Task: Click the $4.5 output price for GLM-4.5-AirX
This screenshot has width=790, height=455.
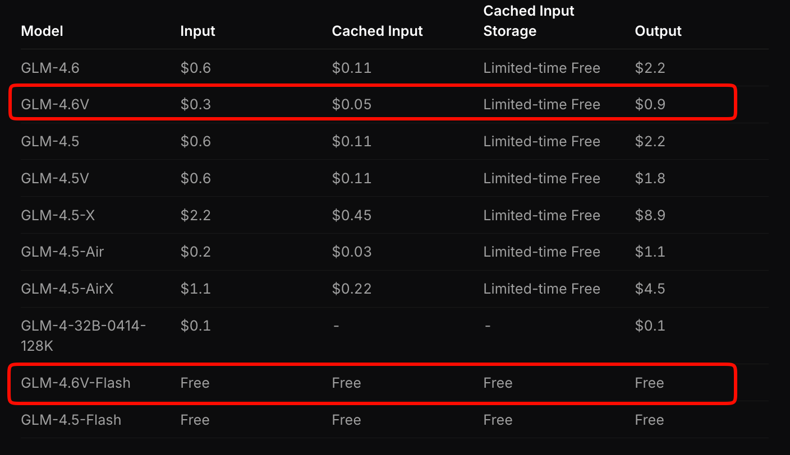Action: coord(650,289)
